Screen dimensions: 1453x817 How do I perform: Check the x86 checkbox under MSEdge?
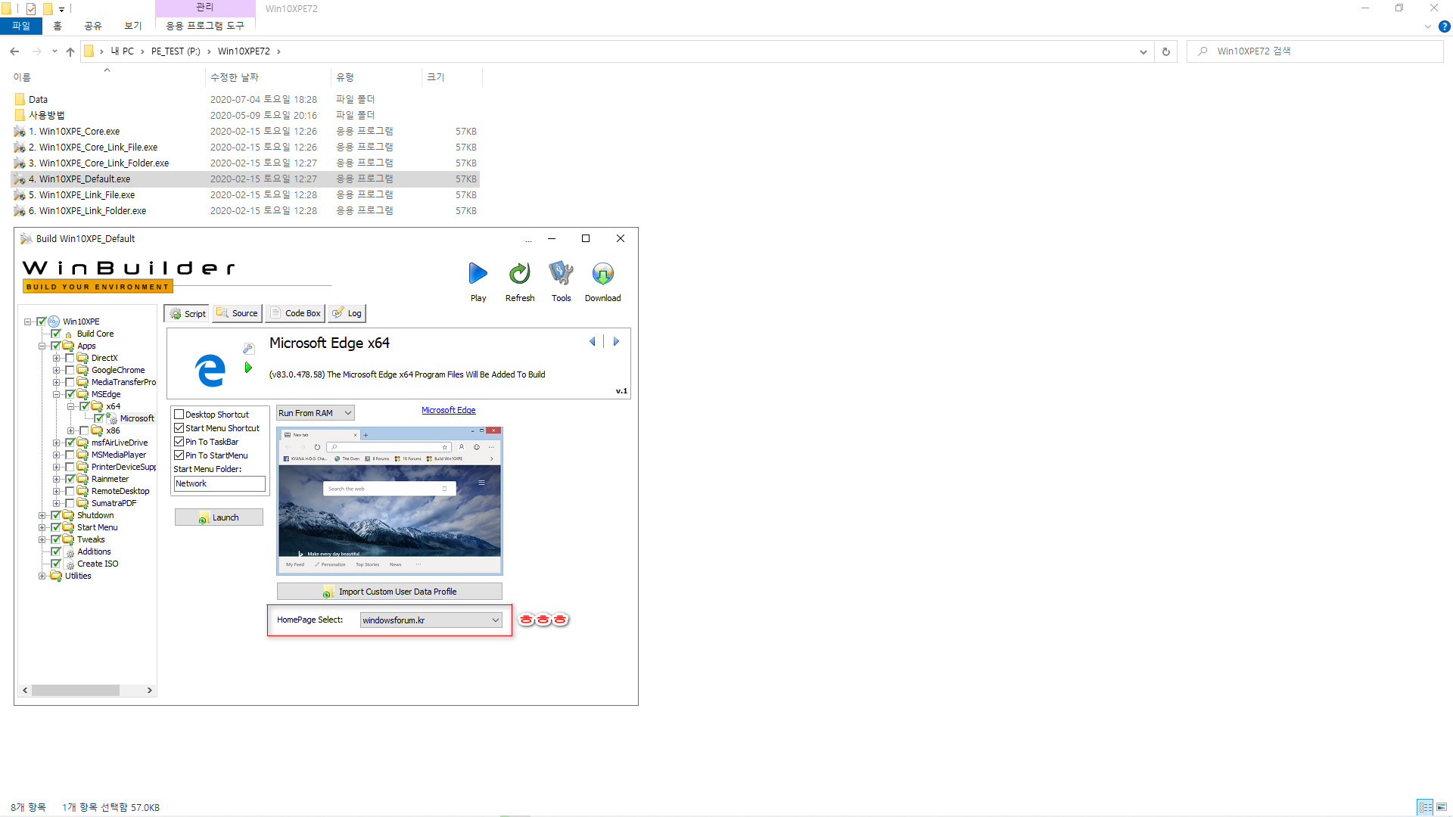point(84,430)
